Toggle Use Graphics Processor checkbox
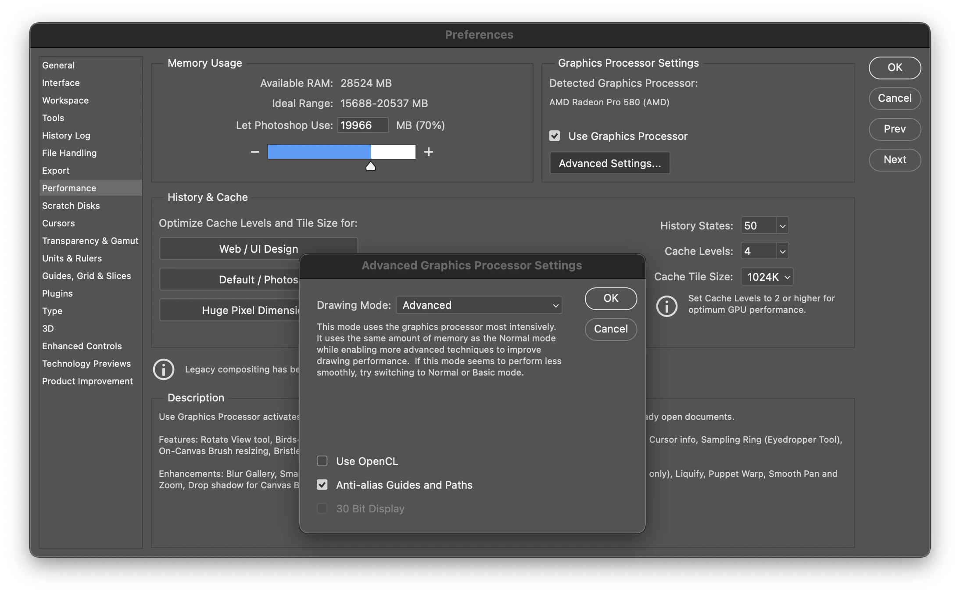960x594 pixels. 555,136
